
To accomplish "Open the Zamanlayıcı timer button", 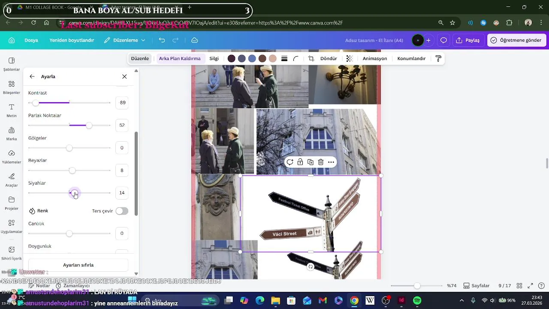I will pyautogui.click(x=73, y=286).
